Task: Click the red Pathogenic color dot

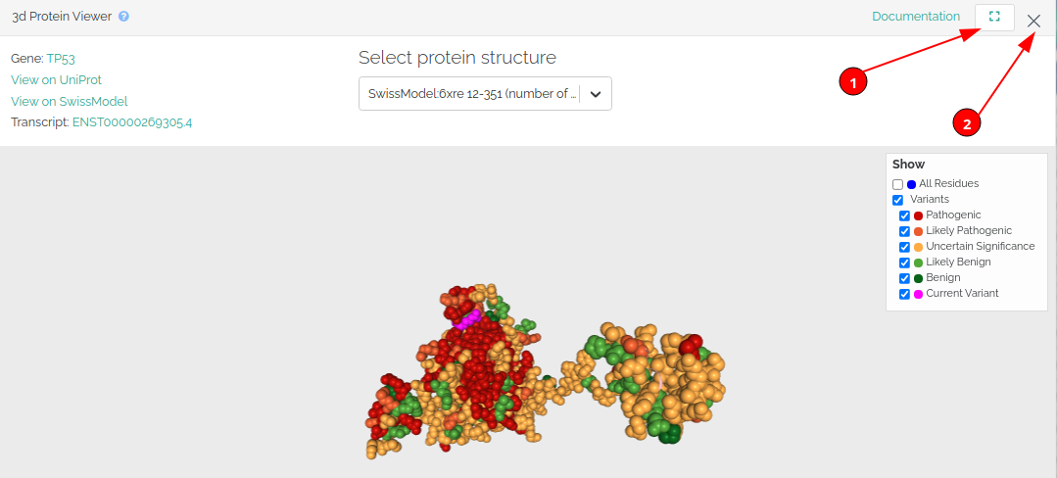Action: pos(919,215)
